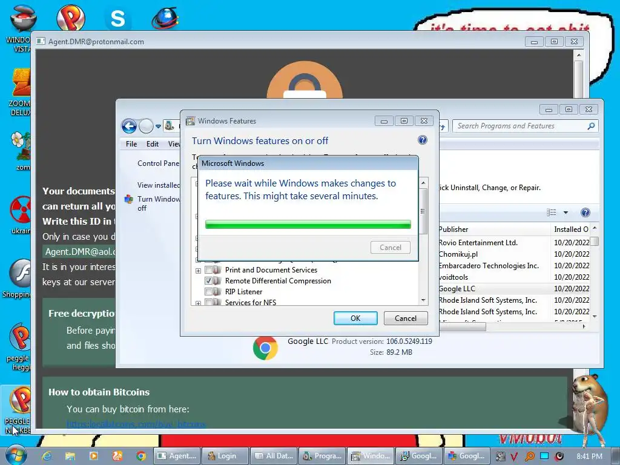Click the clock showing 8:41 PM
This screenshot has width=620, height=465.
click(x=589, y=456)
